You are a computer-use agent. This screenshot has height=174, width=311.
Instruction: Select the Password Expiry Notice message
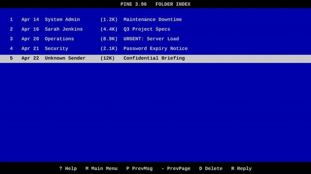click(155, 49)
